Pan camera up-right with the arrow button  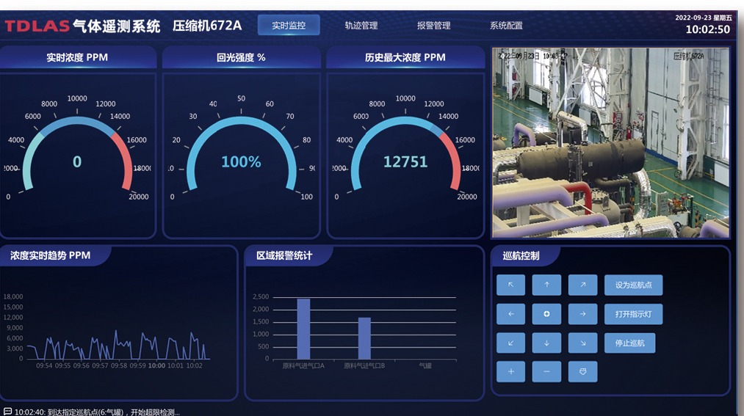point(582,285)
